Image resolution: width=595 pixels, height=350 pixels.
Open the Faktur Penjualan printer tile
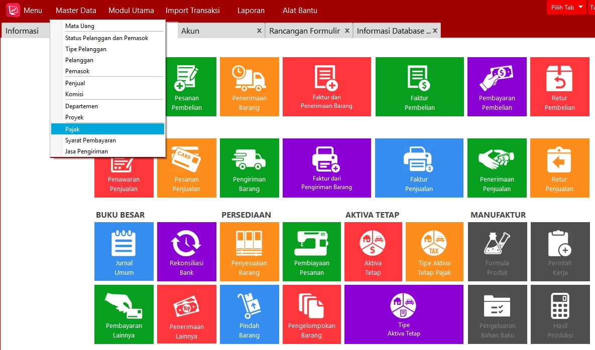(x=419, y=168)
